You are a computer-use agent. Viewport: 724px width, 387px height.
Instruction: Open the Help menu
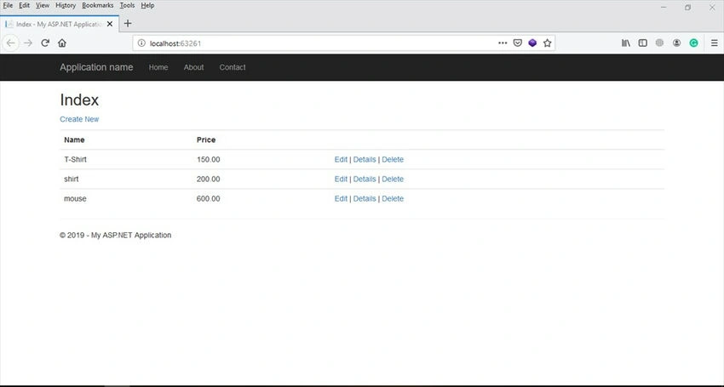[x=147, y=6]
